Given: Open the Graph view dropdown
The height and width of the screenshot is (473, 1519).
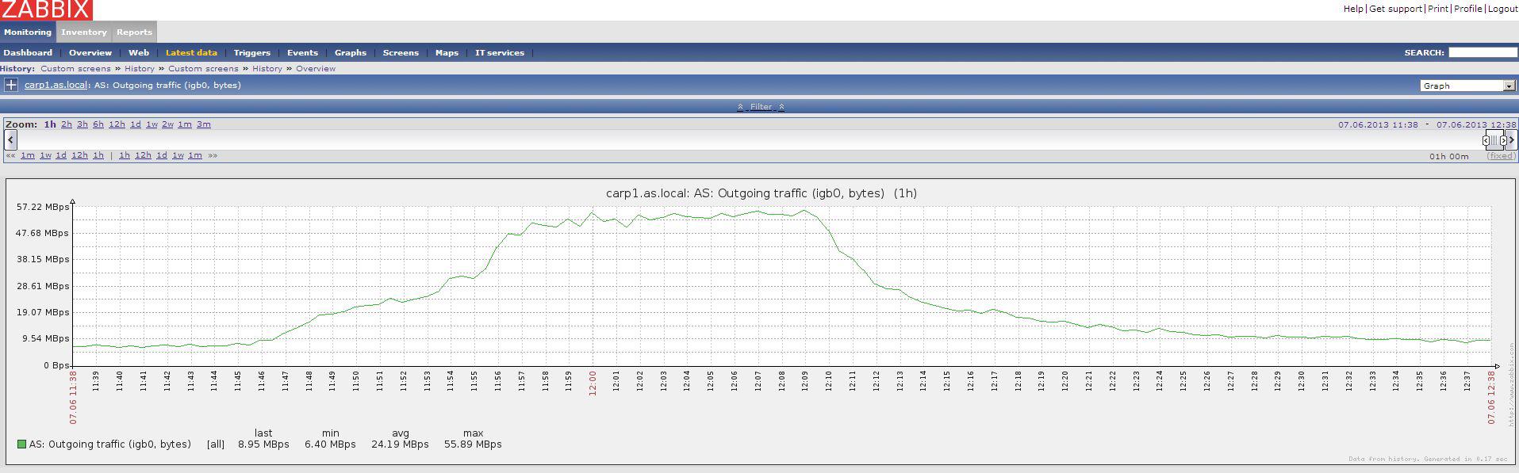Looking at the screenshot, I should [1467, 86].
